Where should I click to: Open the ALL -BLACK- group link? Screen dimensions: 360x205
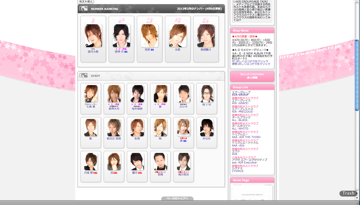click(240, 120)
